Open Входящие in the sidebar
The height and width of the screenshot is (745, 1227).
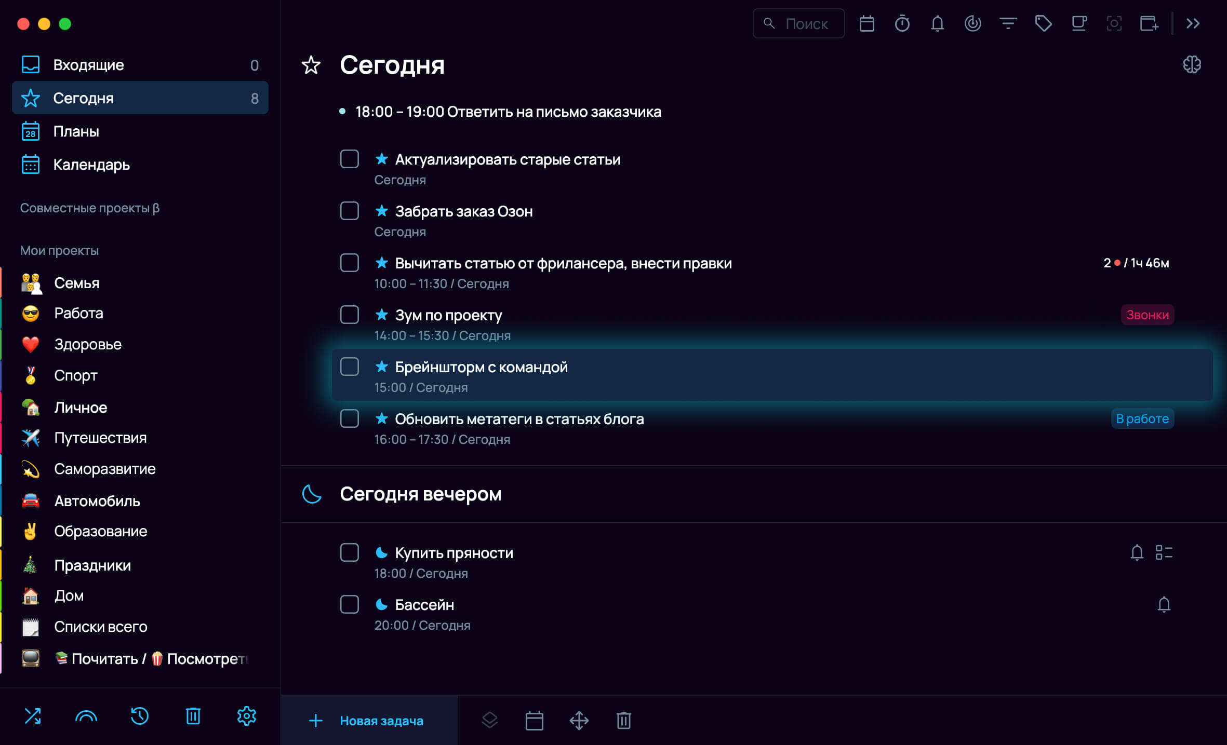click(88, 65)
